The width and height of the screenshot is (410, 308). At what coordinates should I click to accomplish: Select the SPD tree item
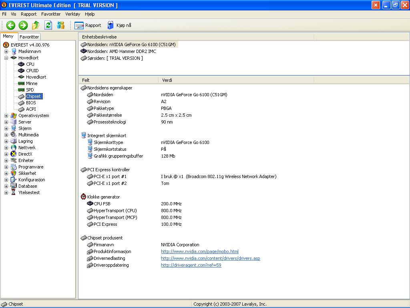pos(30,90)
